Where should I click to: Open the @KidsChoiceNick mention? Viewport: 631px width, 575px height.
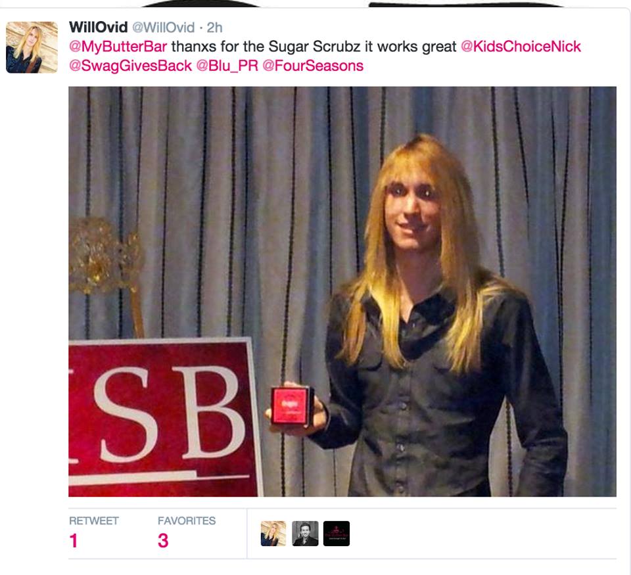click(521, 47)
